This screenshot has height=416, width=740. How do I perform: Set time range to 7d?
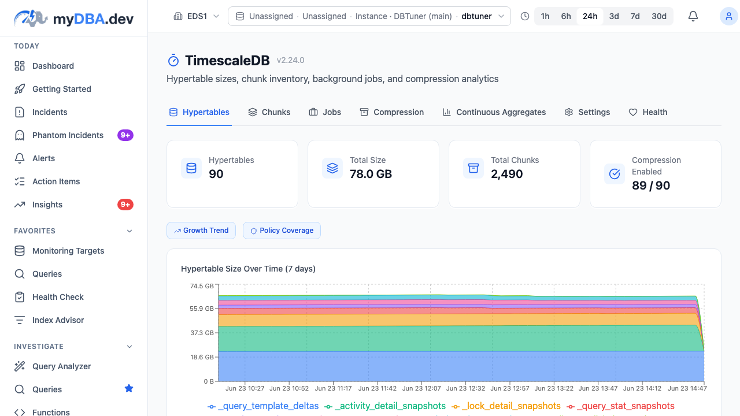635,16
